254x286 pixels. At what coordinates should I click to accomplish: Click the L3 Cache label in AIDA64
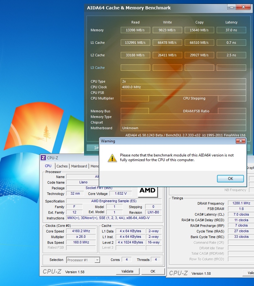[98, 68]
